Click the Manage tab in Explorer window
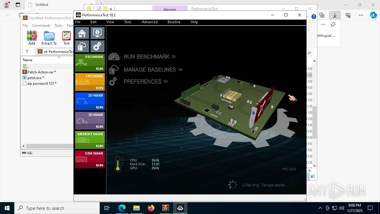This screenshot has width=380, height=214. click(x=170, y=9)
